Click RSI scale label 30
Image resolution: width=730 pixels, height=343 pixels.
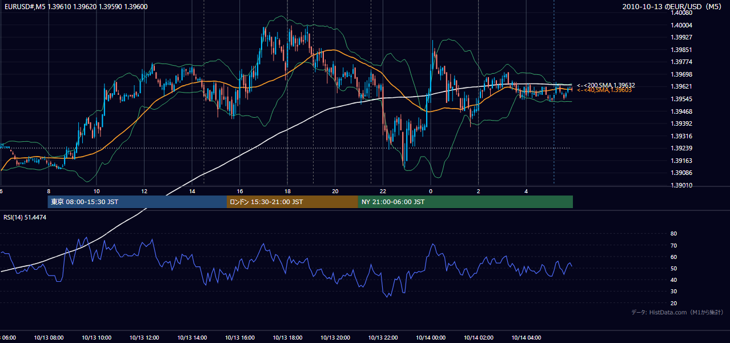coord(673,292)
